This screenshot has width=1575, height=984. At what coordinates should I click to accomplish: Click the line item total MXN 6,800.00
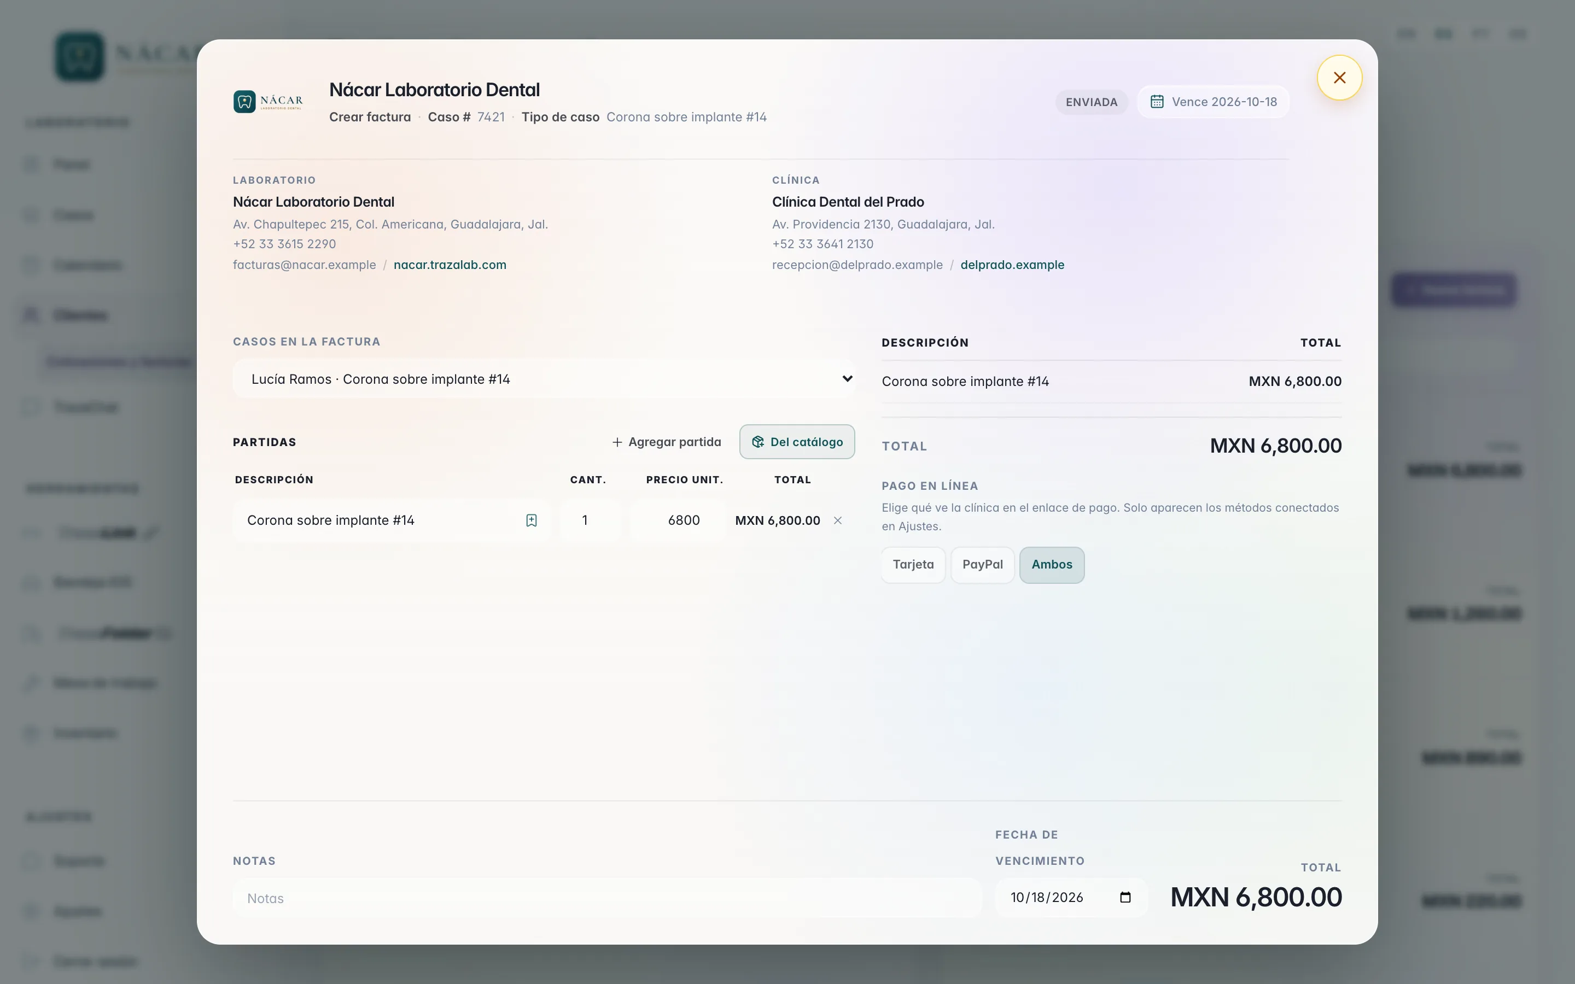click(x=778, y=520)
